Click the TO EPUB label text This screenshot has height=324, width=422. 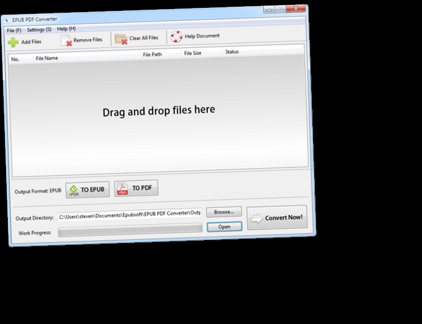(93, 189)
